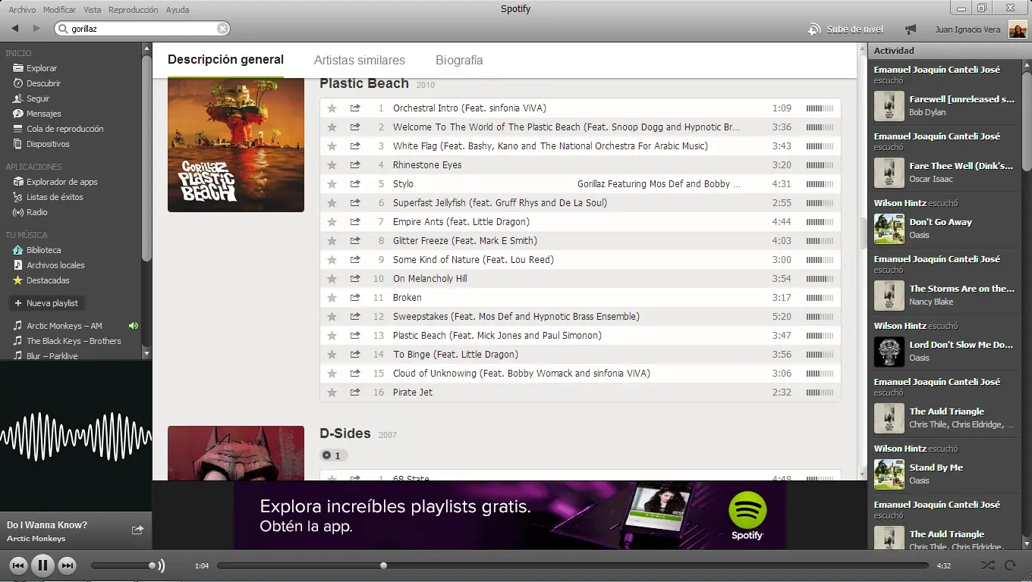This screenshot has width=1032, height=582.
Task: Share the track Sweepstakes
Action: [355, 316]
